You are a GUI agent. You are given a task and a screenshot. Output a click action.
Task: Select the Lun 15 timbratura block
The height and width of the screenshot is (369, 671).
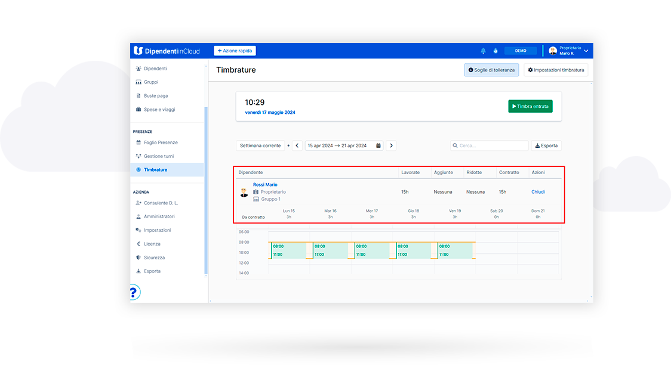tap(289, 250)
